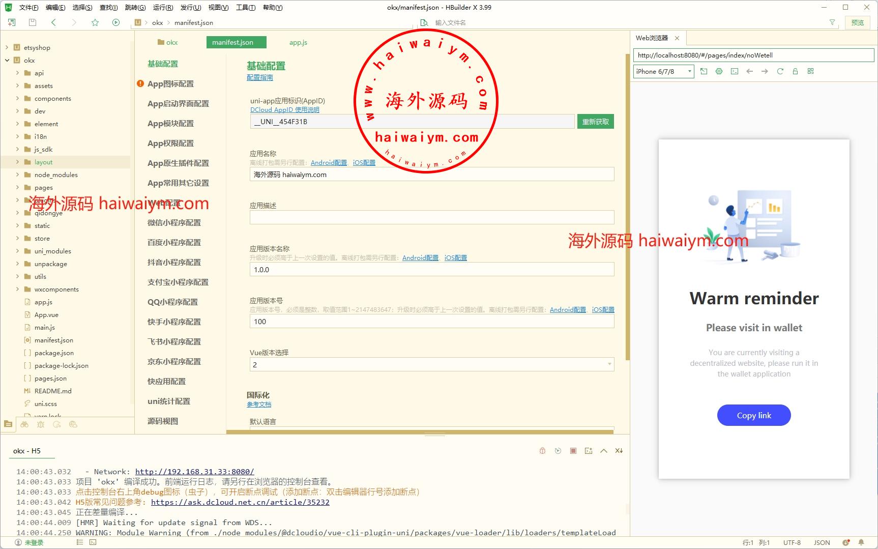Click the run play icon in toolbar

click(x=116, y=22)
